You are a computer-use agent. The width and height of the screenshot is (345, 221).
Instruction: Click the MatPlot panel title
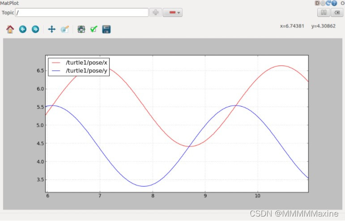click(x=9, y=3)
